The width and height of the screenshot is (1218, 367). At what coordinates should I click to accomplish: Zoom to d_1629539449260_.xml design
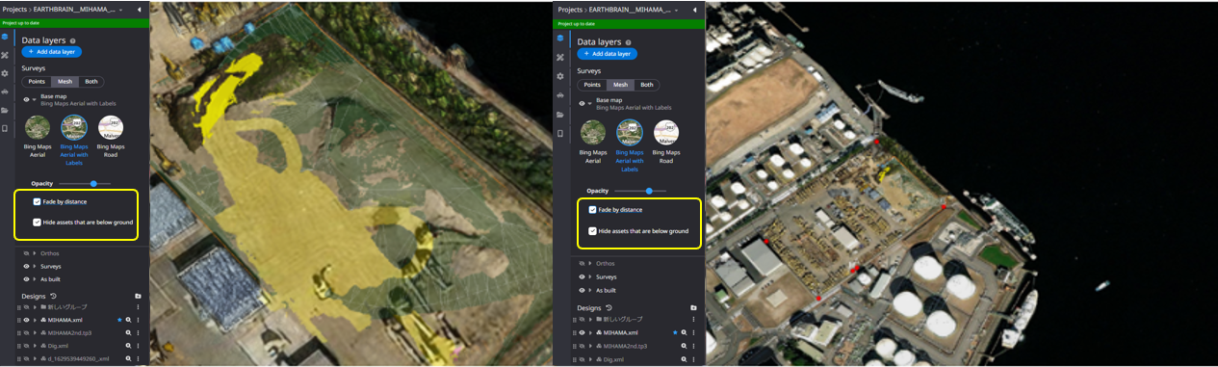coord(128,358)
